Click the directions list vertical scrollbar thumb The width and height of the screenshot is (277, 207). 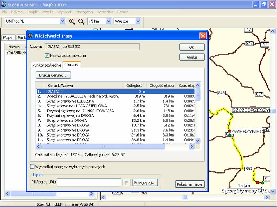tap(198, 95)
